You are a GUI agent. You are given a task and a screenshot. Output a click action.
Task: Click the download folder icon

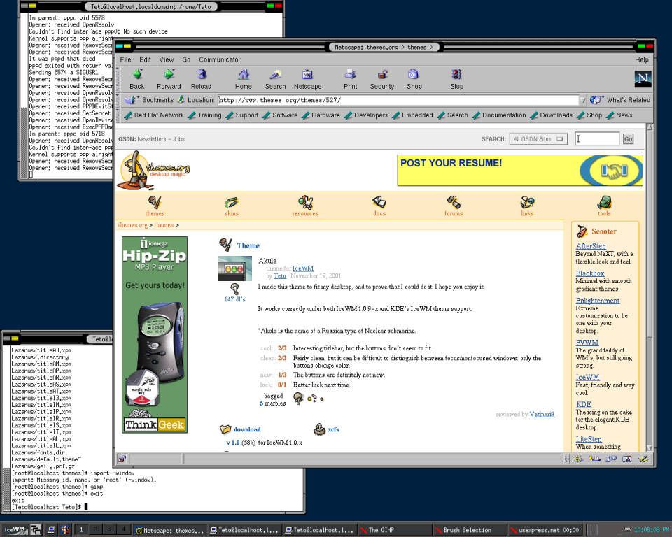[x=225, y=429]
